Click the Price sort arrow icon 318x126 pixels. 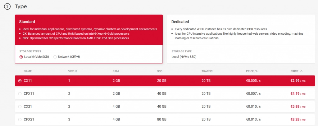(301, 71)
